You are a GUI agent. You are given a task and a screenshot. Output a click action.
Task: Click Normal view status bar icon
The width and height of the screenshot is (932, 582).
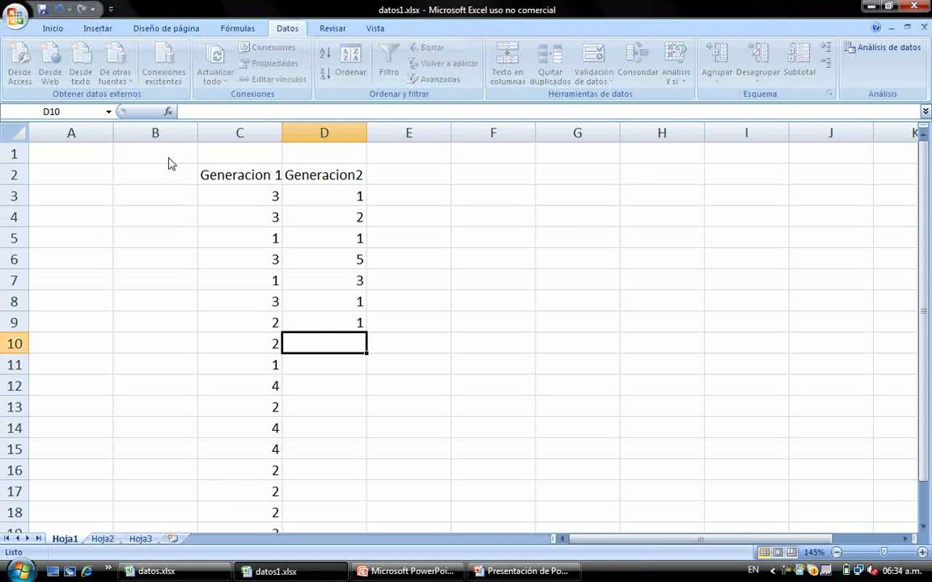765,552
